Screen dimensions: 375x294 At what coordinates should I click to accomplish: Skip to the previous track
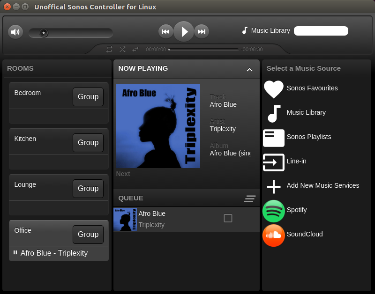165,31
